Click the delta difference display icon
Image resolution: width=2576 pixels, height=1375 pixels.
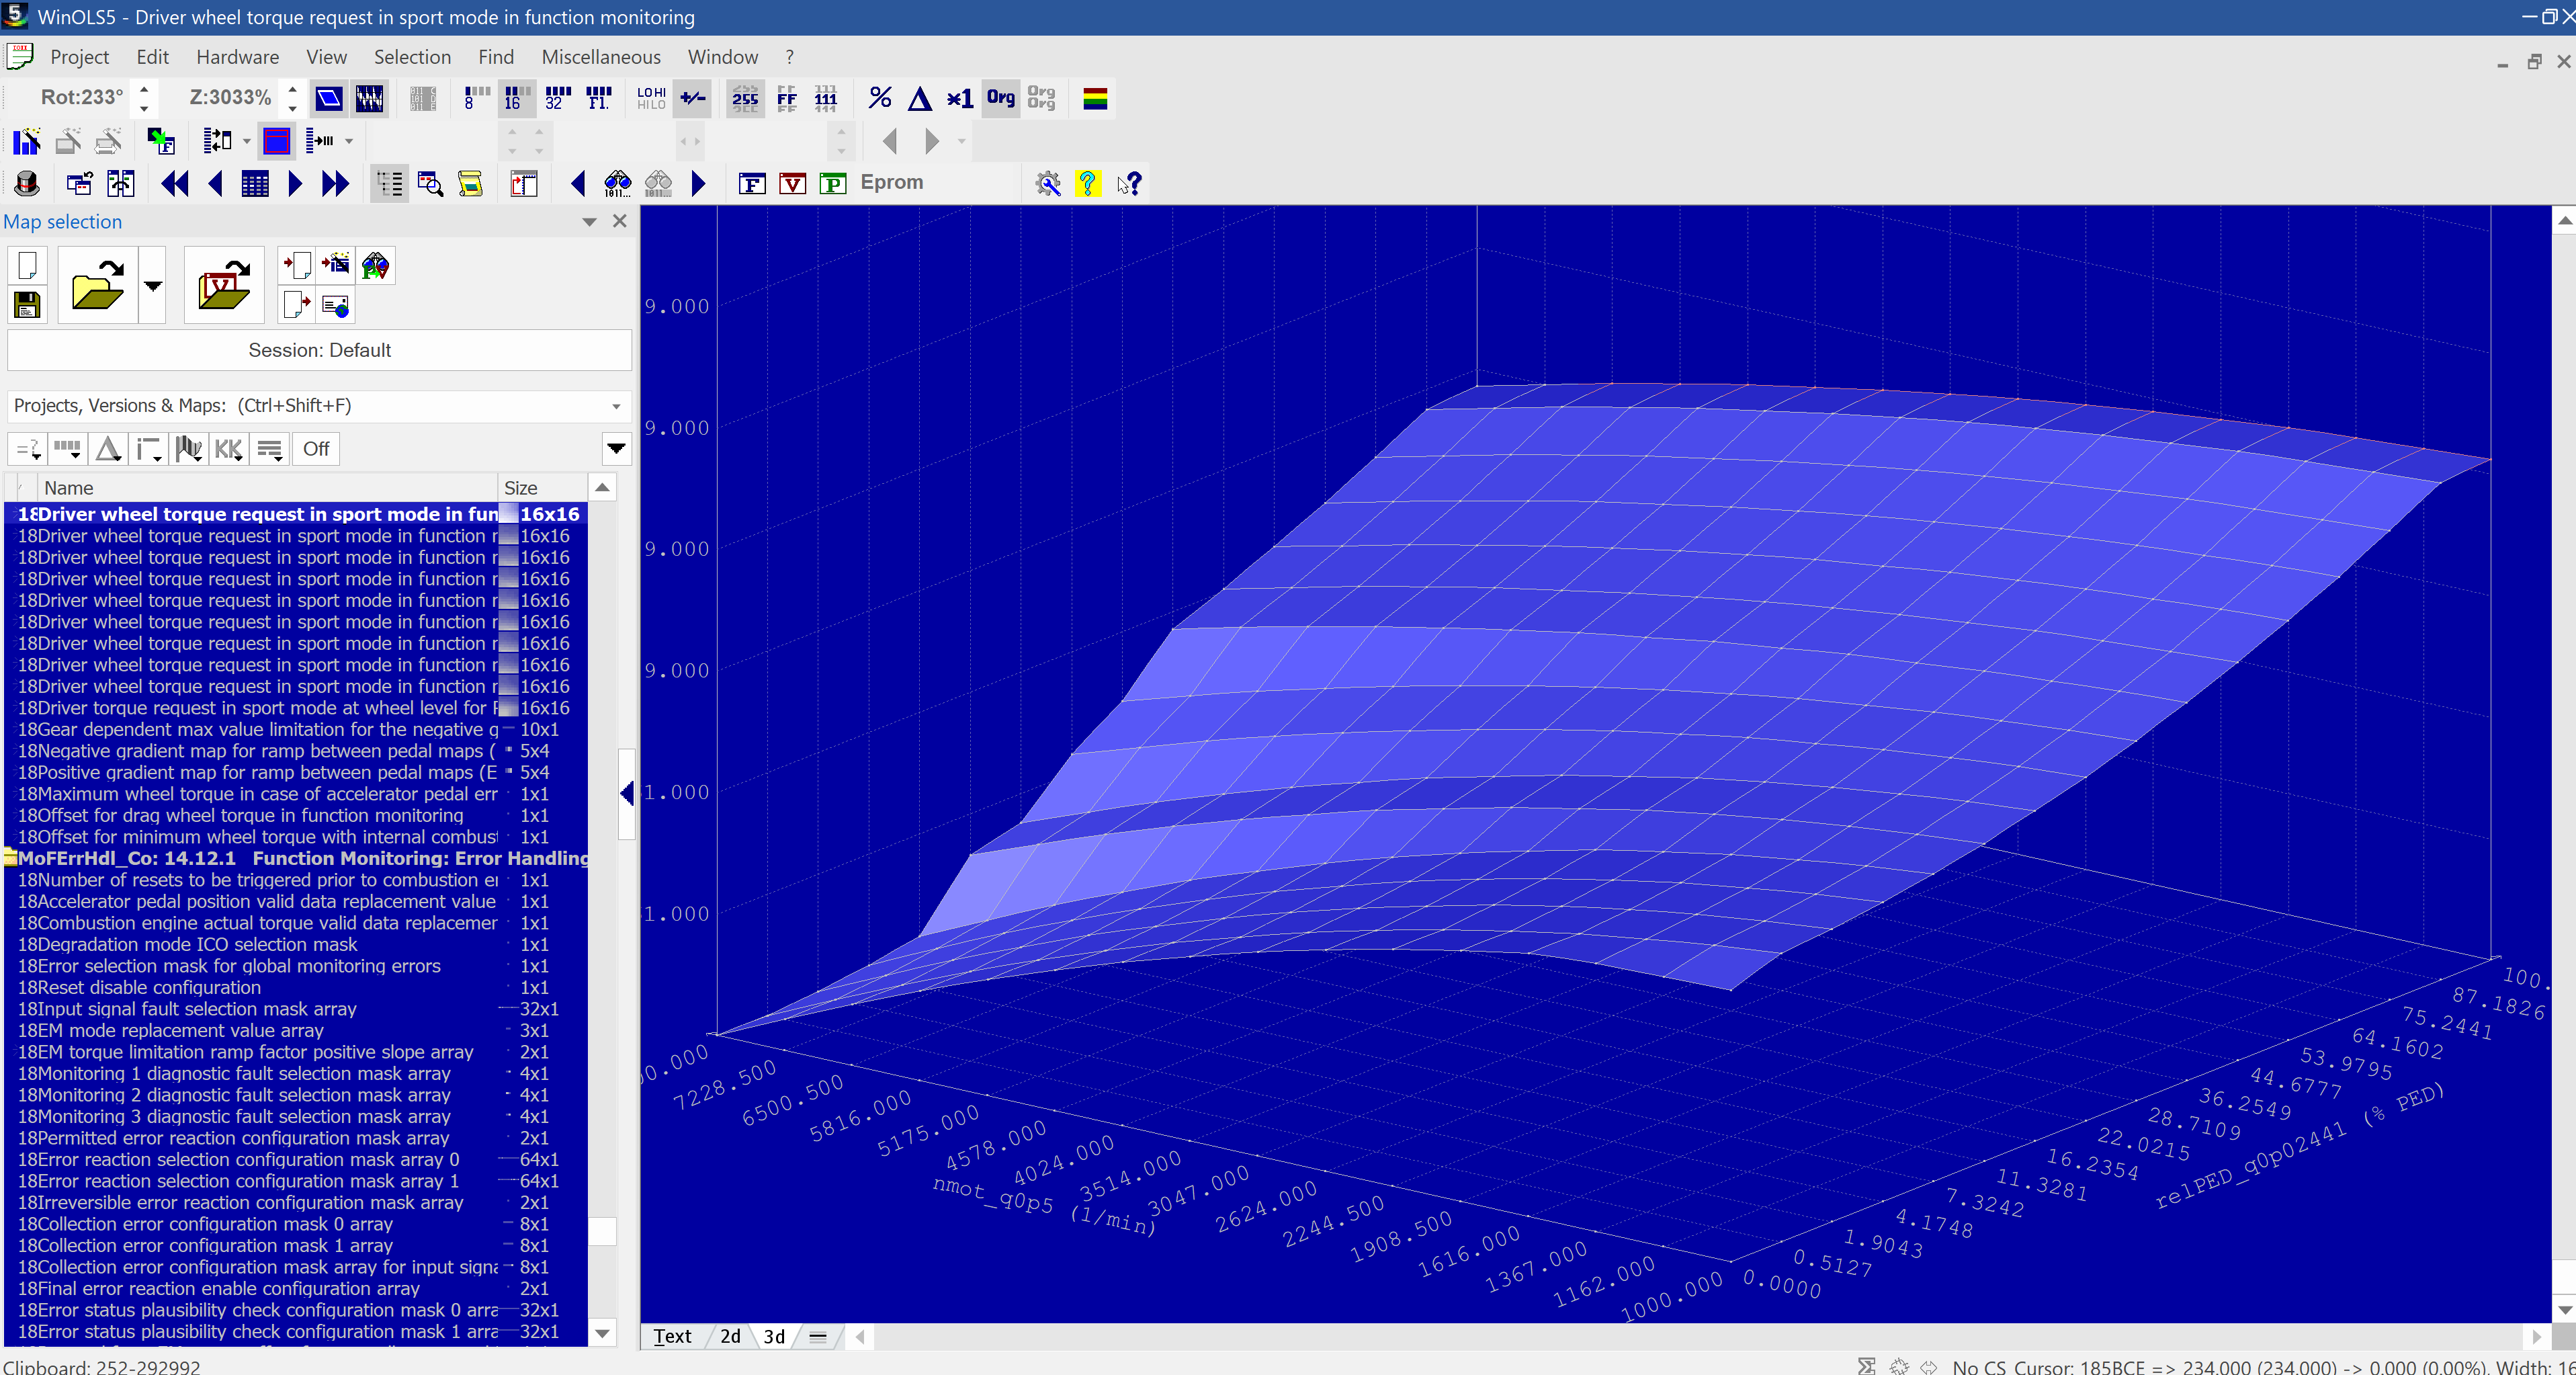coord(920,98)
